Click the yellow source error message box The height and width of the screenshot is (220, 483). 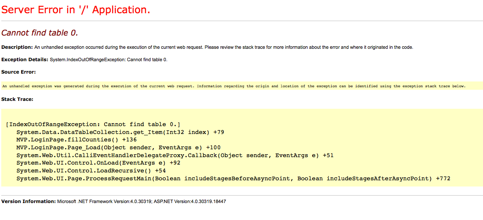pyautogui.click(x=242, y=86)
